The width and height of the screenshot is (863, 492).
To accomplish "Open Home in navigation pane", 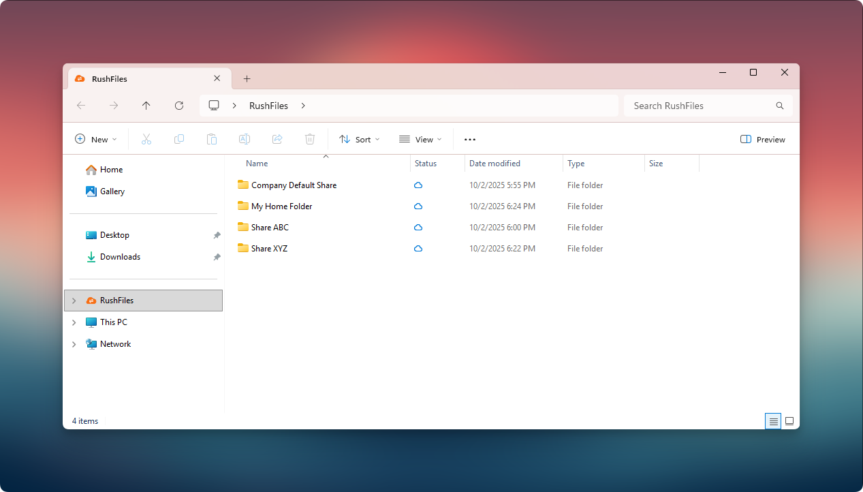I will [x=111, y=170].
